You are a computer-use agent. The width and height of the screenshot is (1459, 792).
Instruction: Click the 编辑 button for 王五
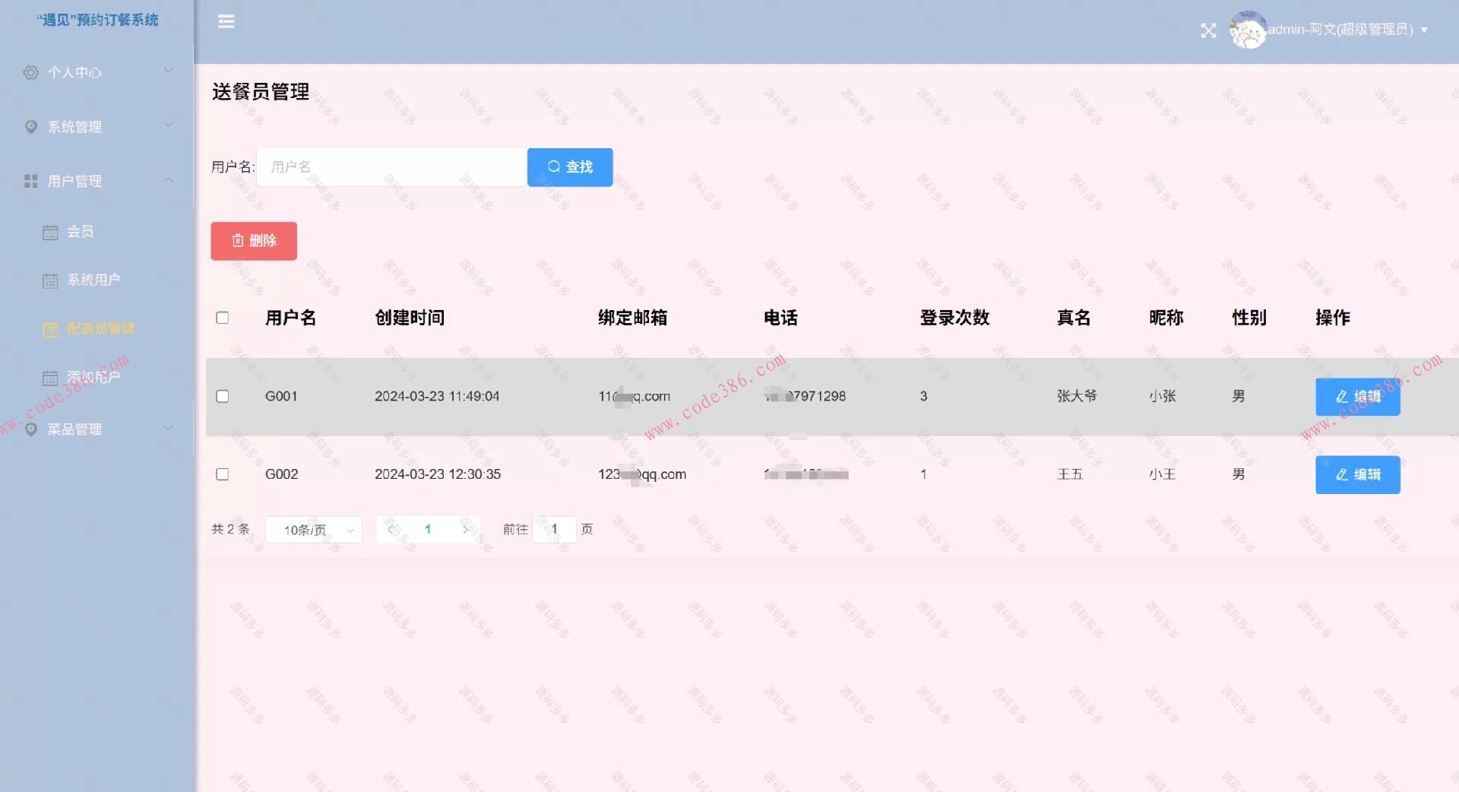coord(1357,474)
